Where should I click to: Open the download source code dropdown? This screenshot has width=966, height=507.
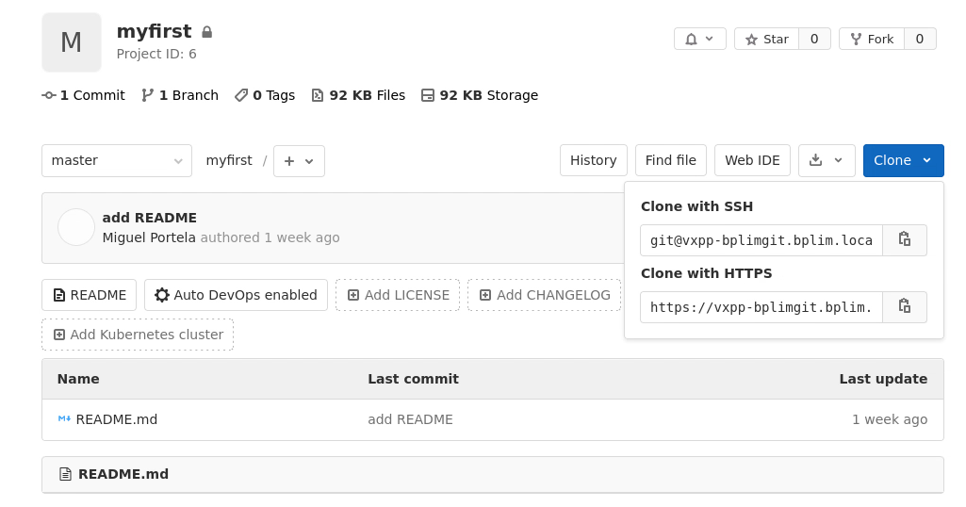[x=826, y=160]
